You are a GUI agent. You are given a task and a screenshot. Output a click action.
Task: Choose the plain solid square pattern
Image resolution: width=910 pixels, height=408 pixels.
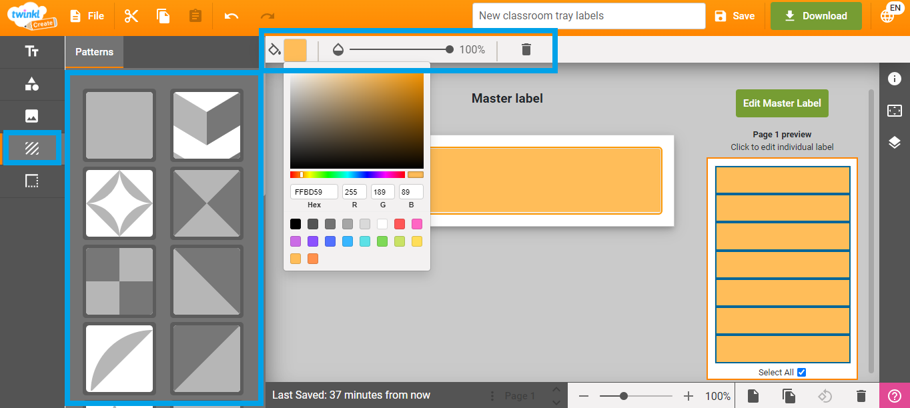coord(119,125)
